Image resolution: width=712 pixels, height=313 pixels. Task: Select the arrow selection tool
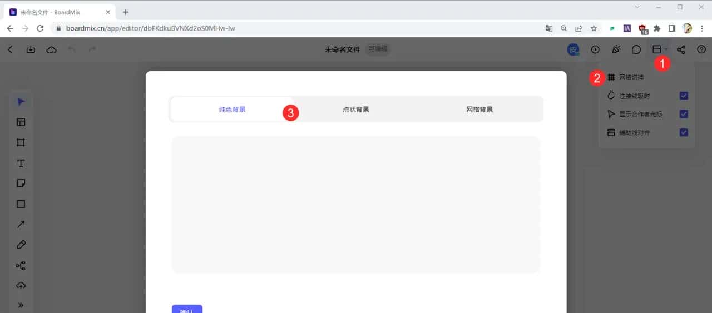click(21, 102)
